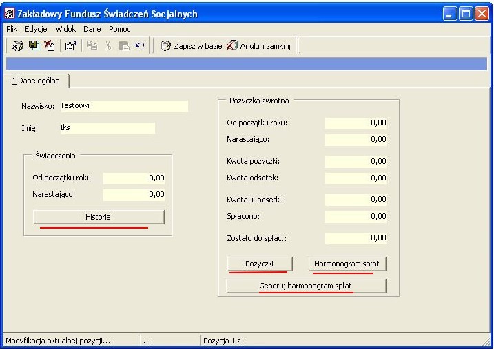Click the paste clipboard icon
The height and width of the screenshot is (349, 494).
(x=124, y=45)
